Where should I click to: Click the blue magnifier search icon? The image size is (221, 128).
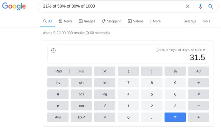point(210,6)
